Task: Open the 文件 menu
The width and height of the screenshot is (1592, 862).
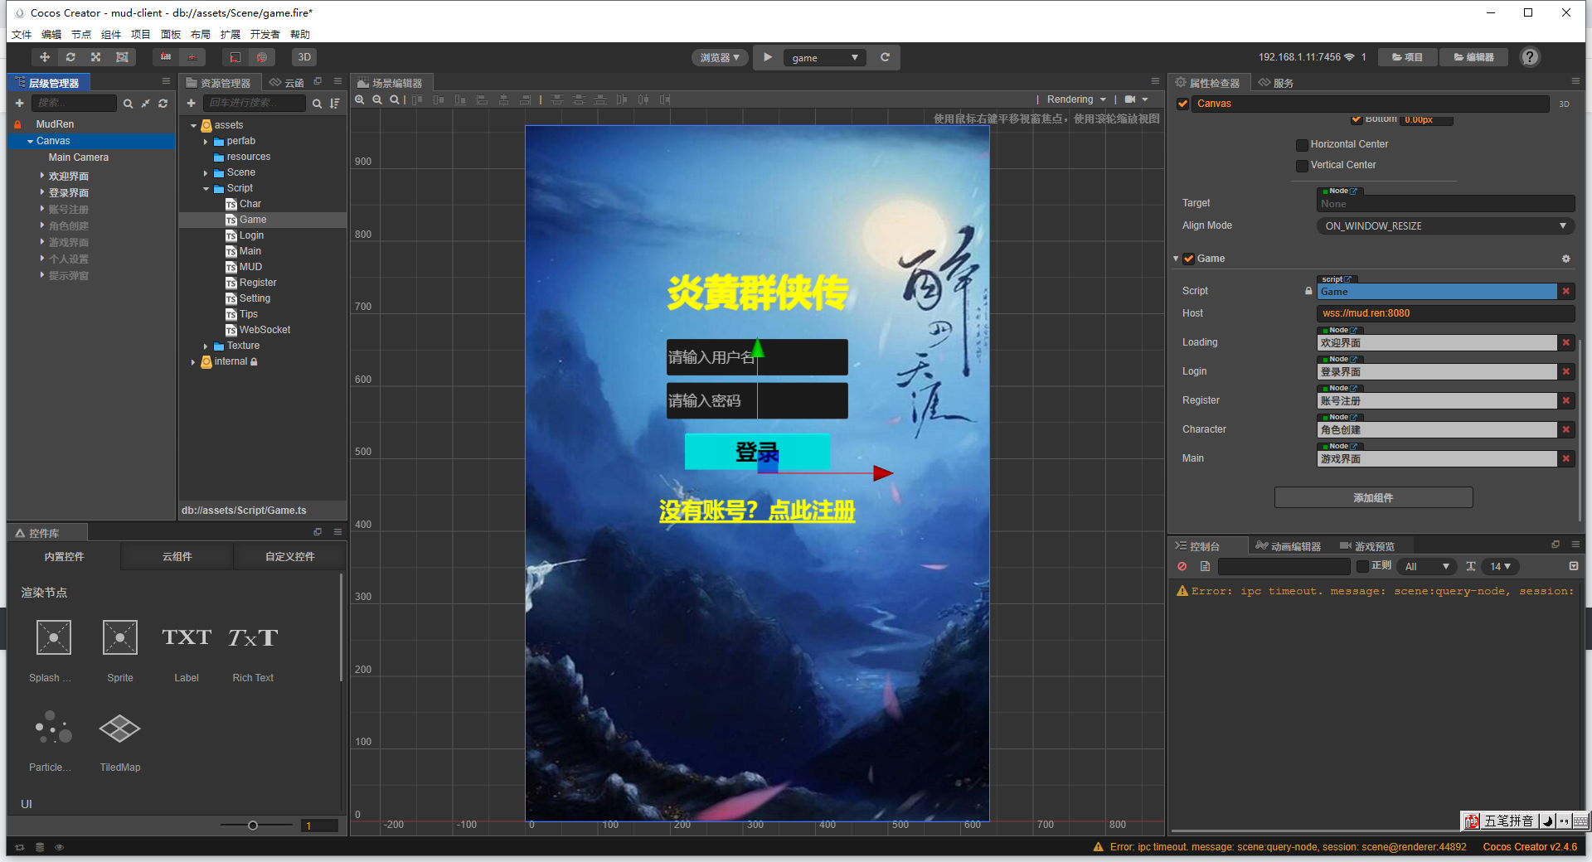Action: 22,34
